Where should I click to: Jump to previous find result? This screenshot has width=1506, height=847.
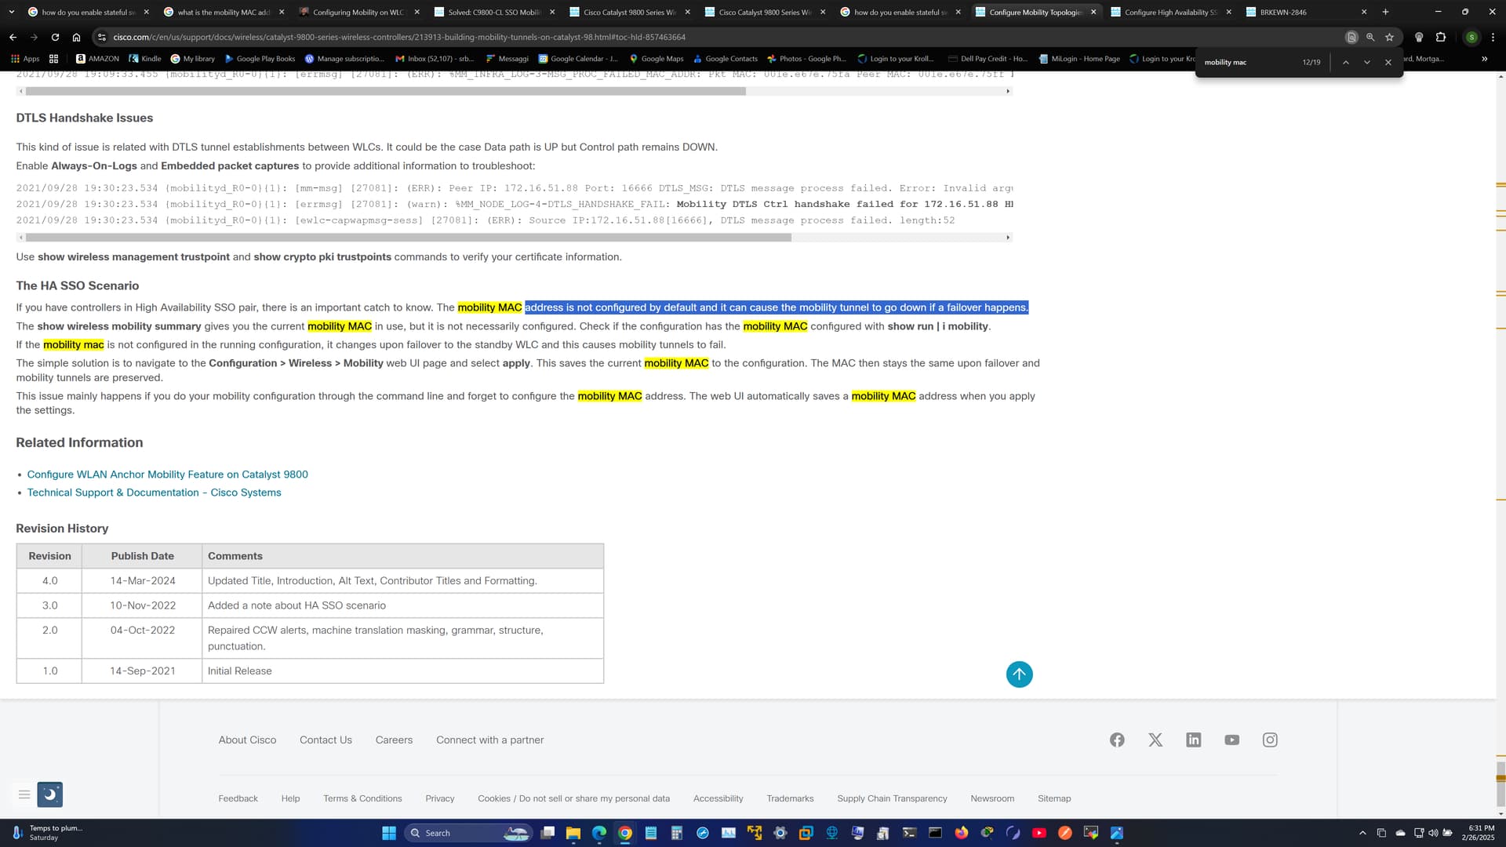[x=1345, y=62]
